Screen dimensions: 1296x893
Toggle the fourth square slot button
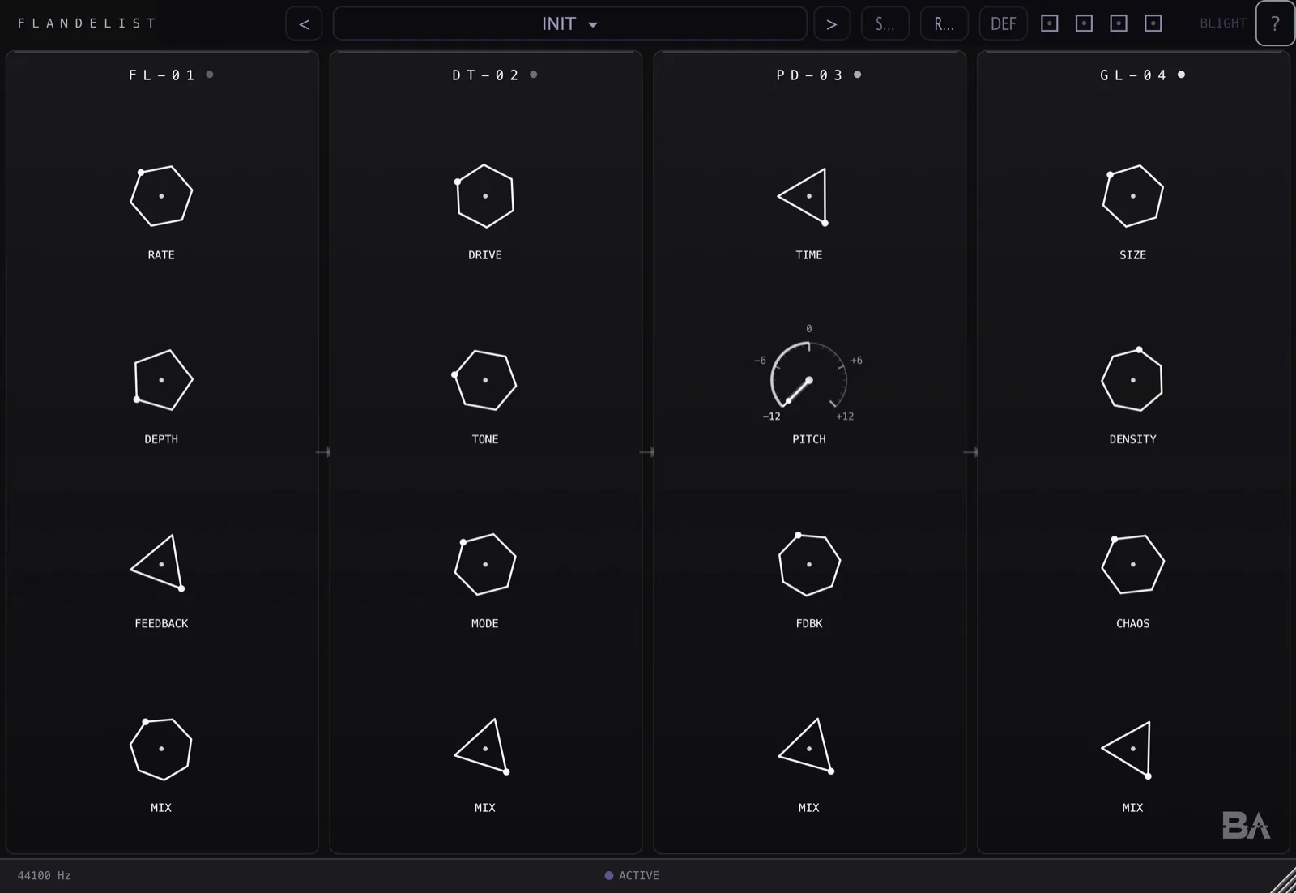pos(1153,23)
